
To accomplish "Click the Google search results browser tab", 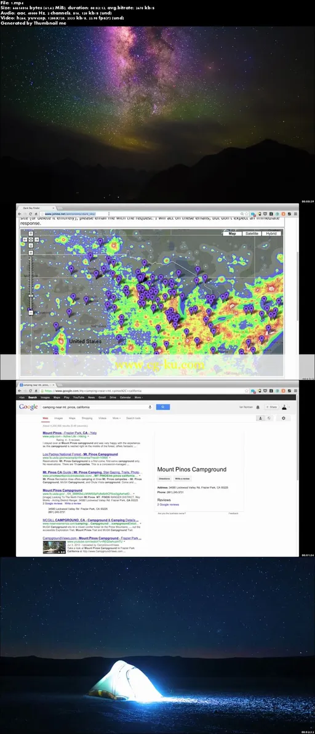I will (x=38, y=384).
